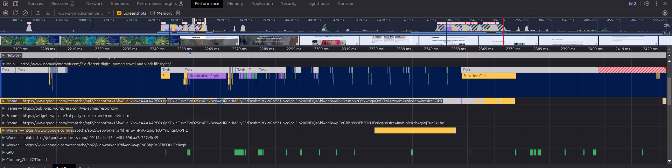The width and height of the screenshot is (672, 168).
Task: Open the www.nomadicmemoir profile selector dropdown
Action: pos(84,13)
